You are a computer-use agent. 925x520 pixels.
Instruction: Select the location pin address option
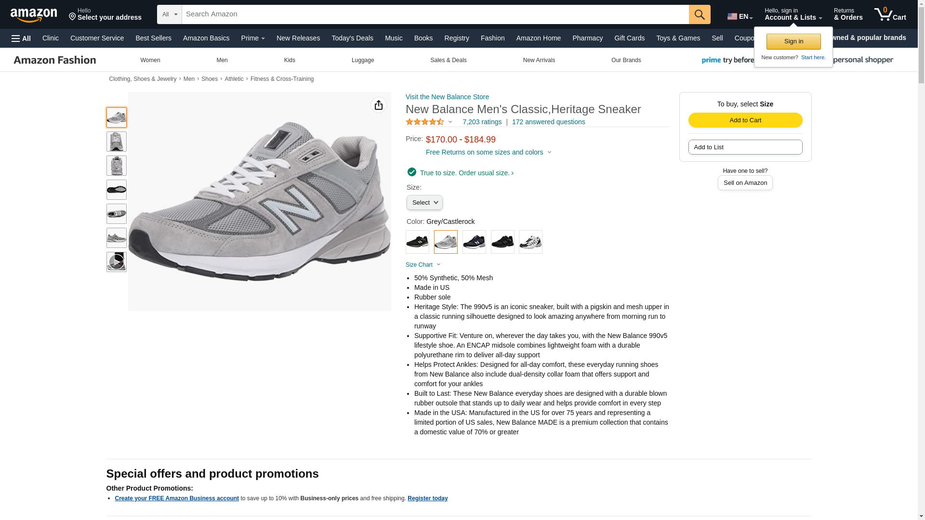105,14
